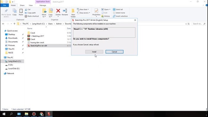Image resolution: width=208 pixels, height=117 pixels.
Task: Click Cut in Clipboard group
Action: pos(28,10)
